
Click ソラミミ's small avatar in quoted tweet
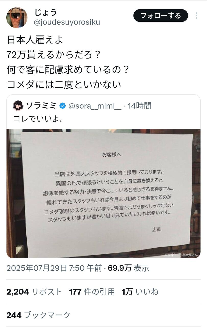tap(18, 106)
